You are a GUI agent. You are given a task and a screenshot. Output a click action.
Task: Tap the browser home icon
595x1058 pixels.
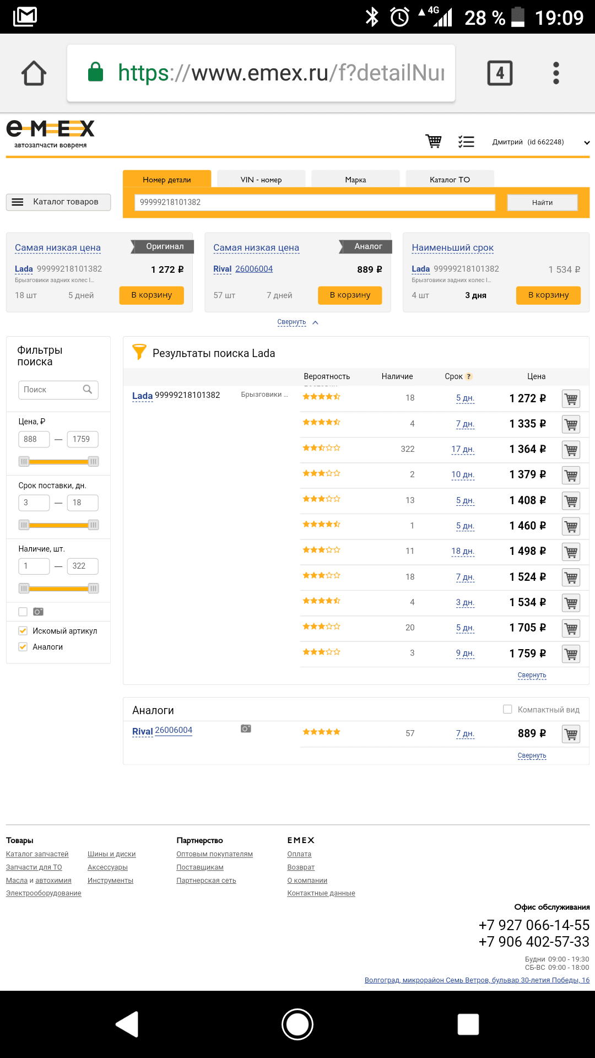[x=34, y=73]
